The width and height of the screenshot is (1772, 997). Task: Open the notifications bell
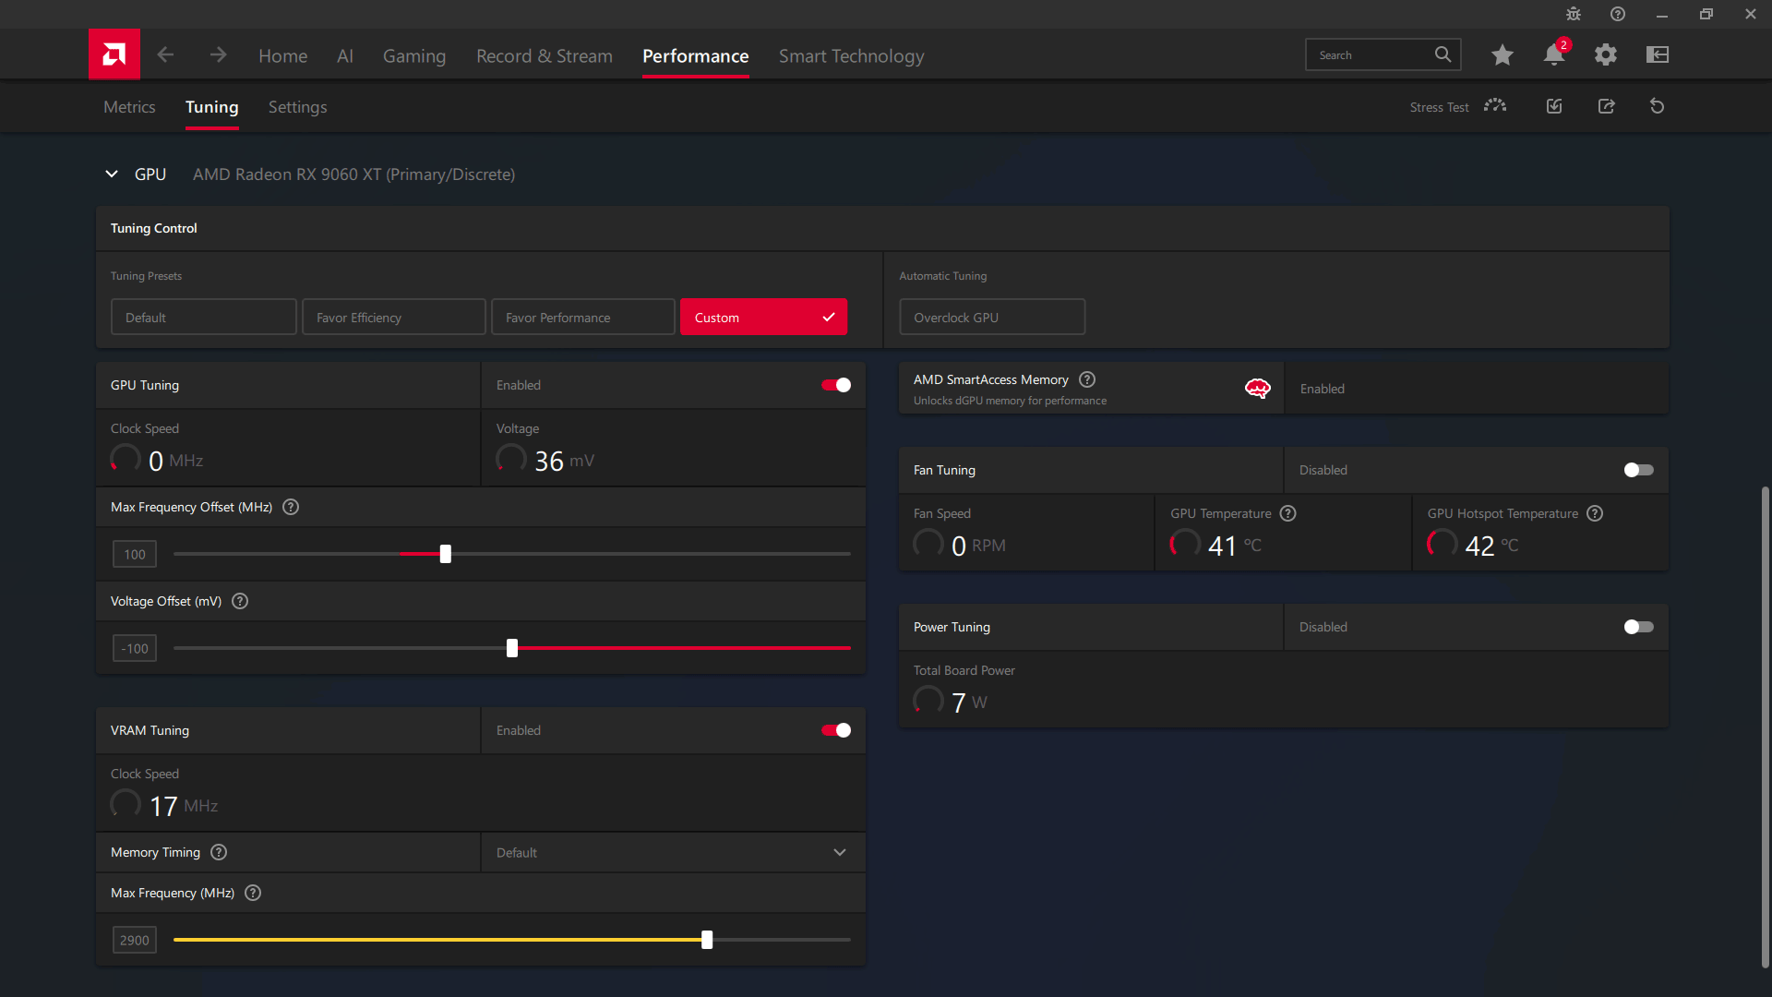pos(1553,55)
